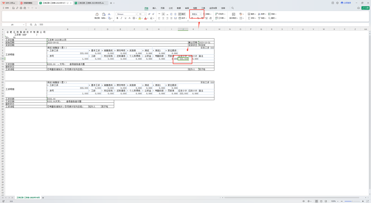
Task: Switch to the Data (数据) ribbon tab
Action: 179,8
